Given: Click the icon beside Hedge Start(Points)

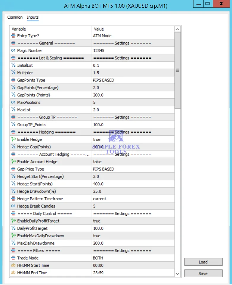Looking at the screenshot, I should point(13,184).
